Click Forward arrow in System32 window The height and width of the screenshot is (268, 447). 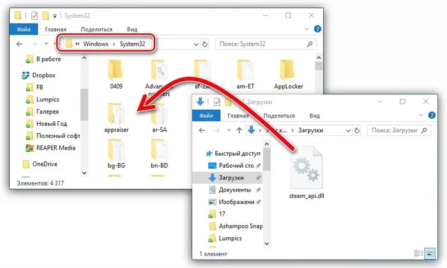click(x=34, y=44)
